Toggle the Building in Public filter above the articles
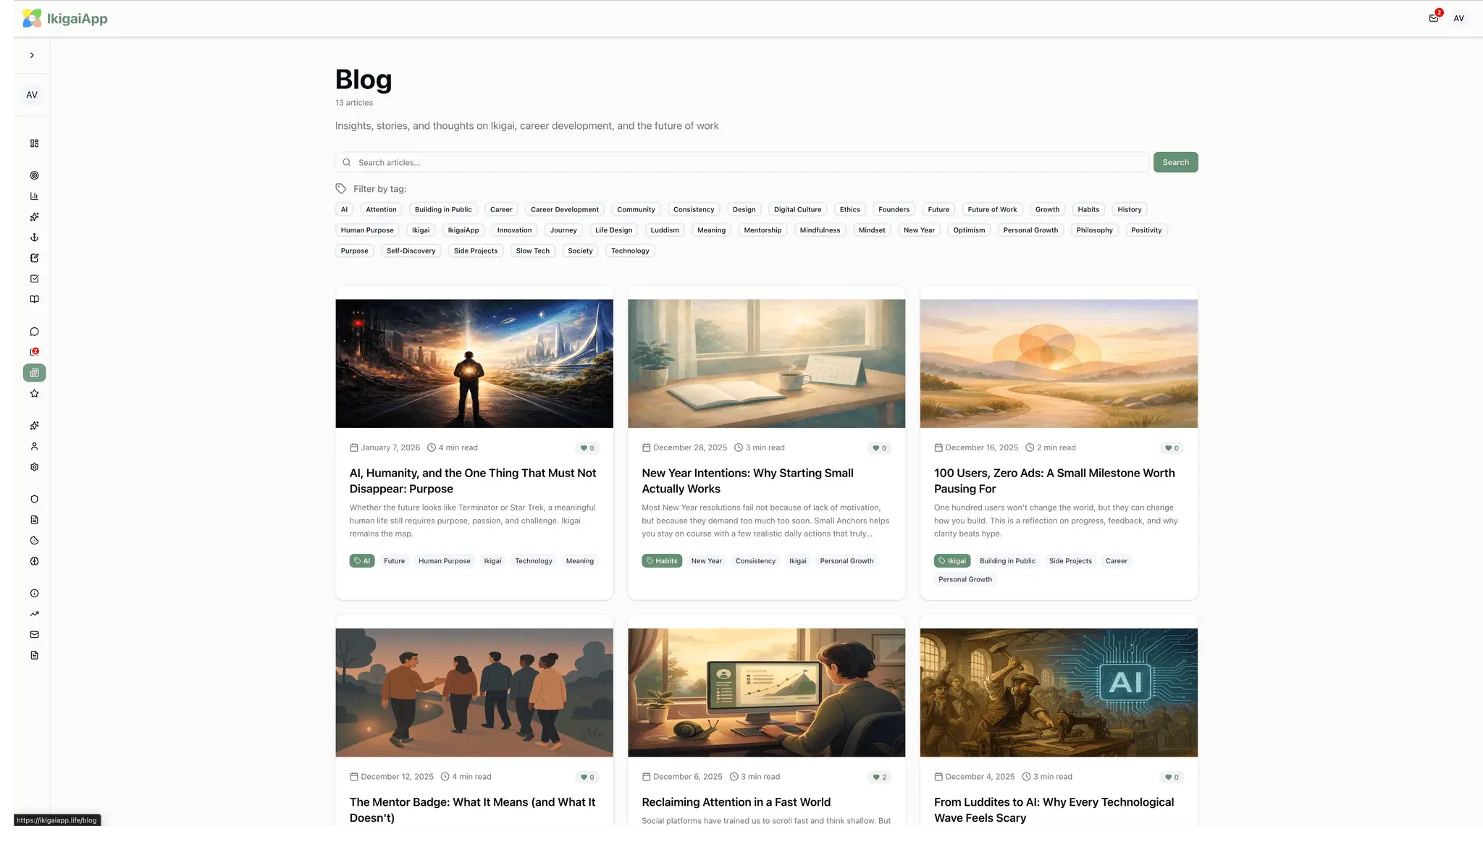 pos(443,209)
